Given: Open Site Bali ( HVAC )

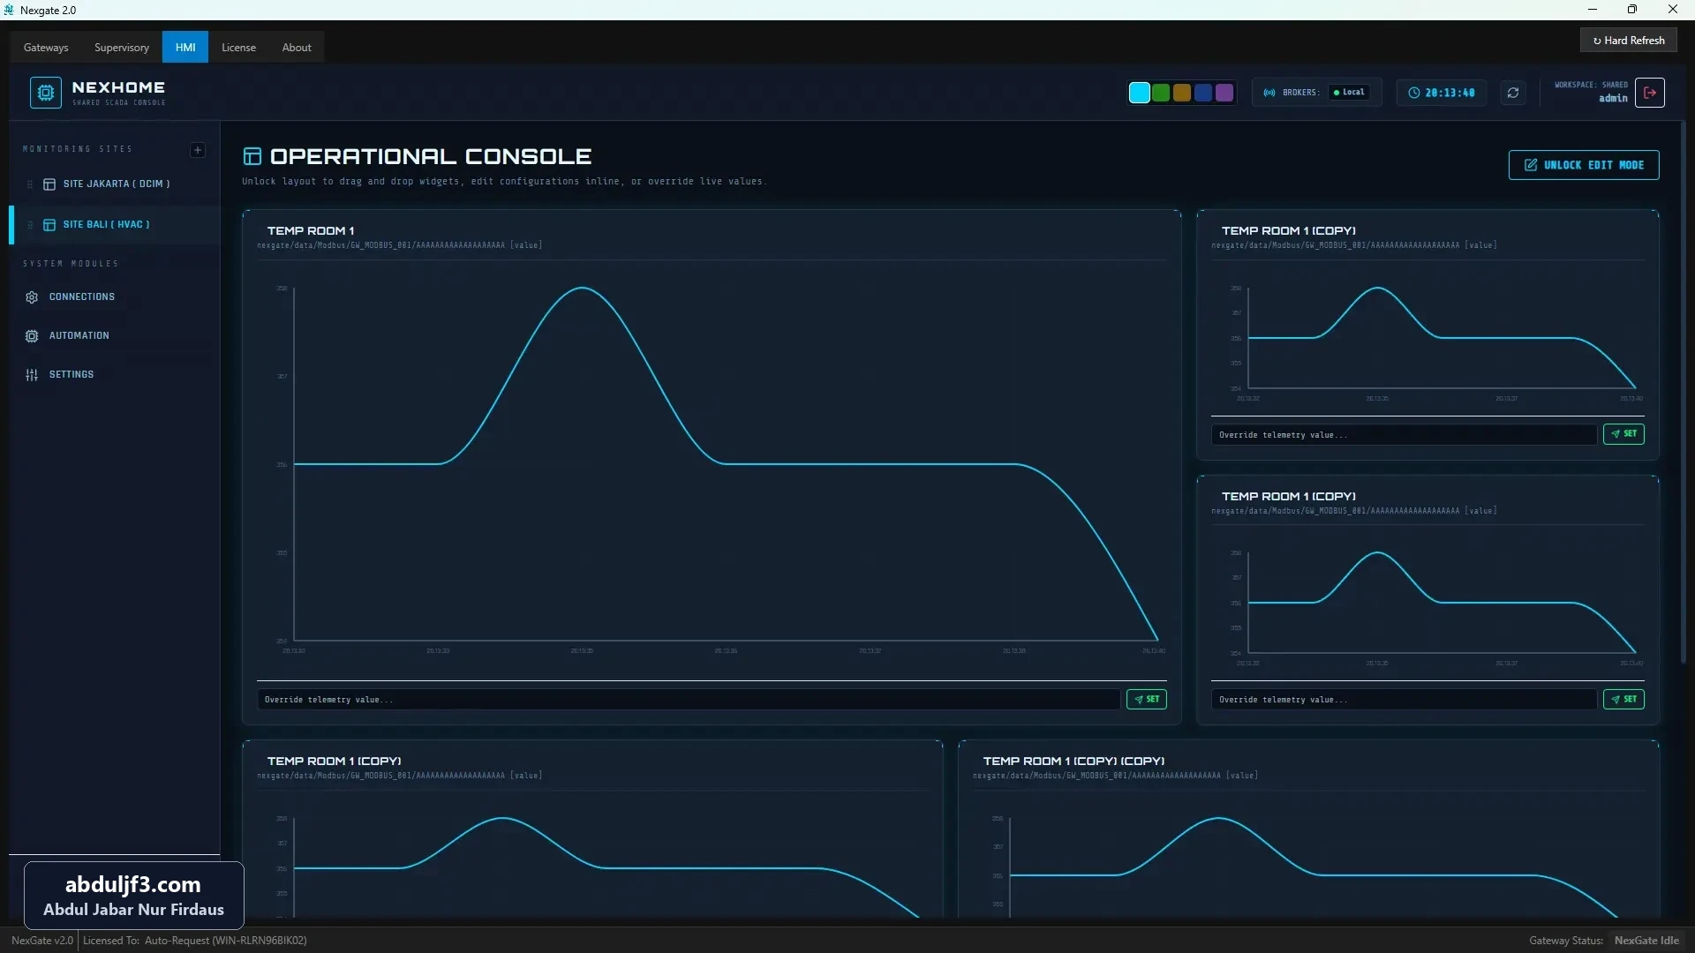Looking at the screenshot, I should 115,225.
